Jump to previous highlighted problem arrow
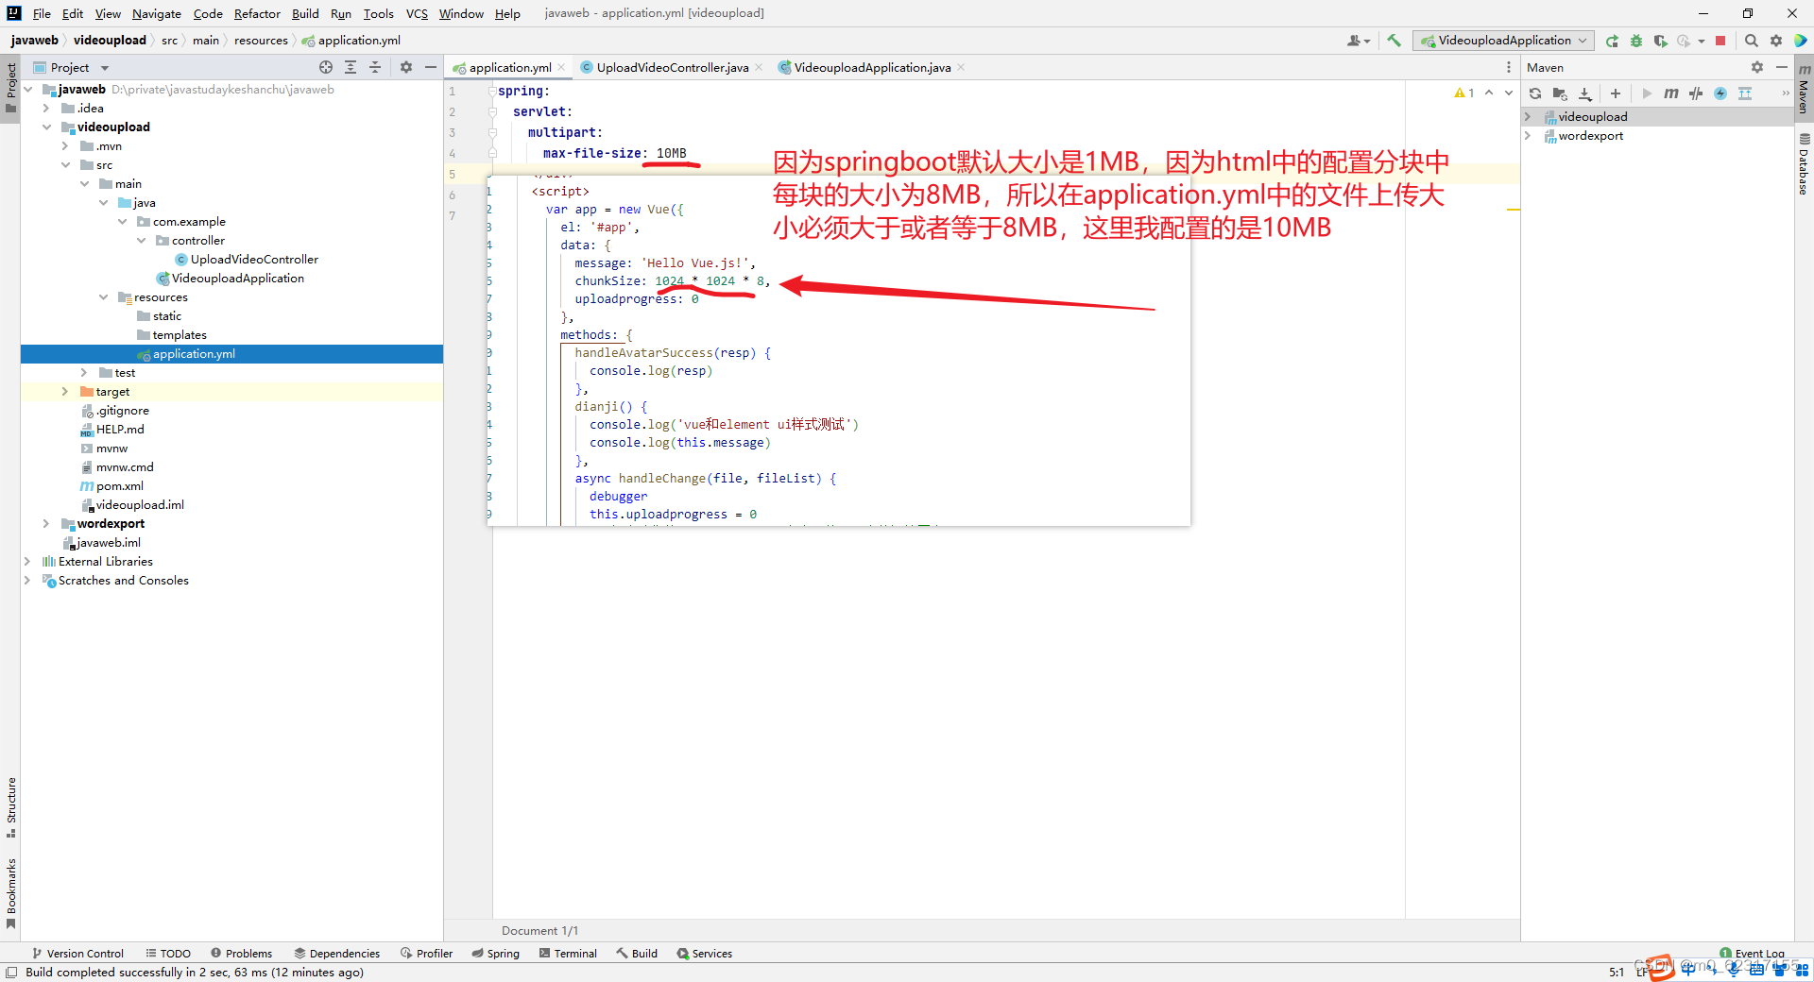The image size is (1814, 982). (x=1489, y=93)
